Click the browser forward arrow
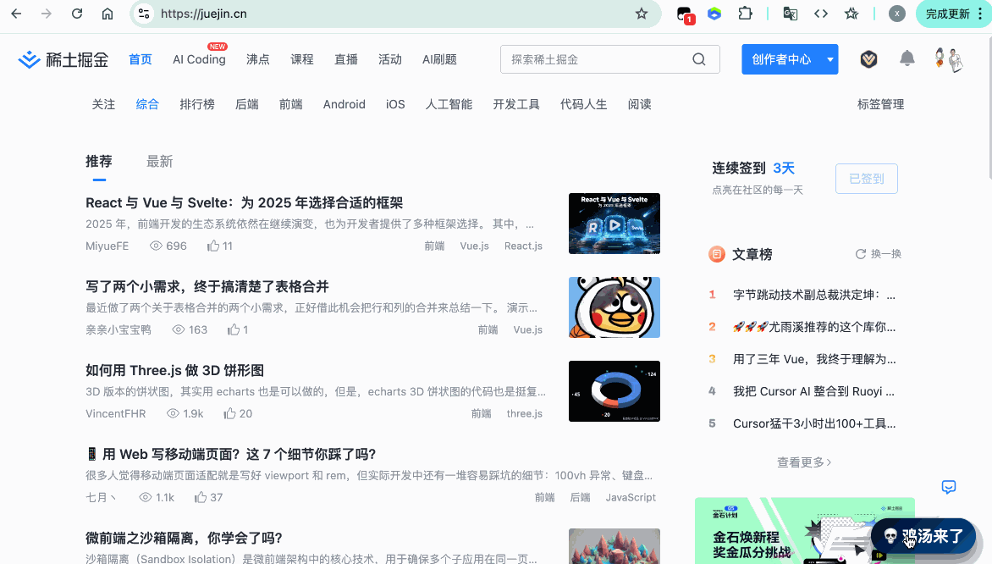Image resolution: width=992 pixels, height=564 pixels. tap(47, 14)
